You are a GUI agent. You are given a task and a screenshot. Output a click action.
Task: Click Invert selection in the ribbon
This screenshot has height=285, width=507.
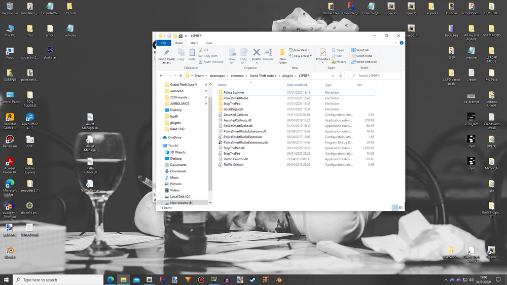click(366, 62)
